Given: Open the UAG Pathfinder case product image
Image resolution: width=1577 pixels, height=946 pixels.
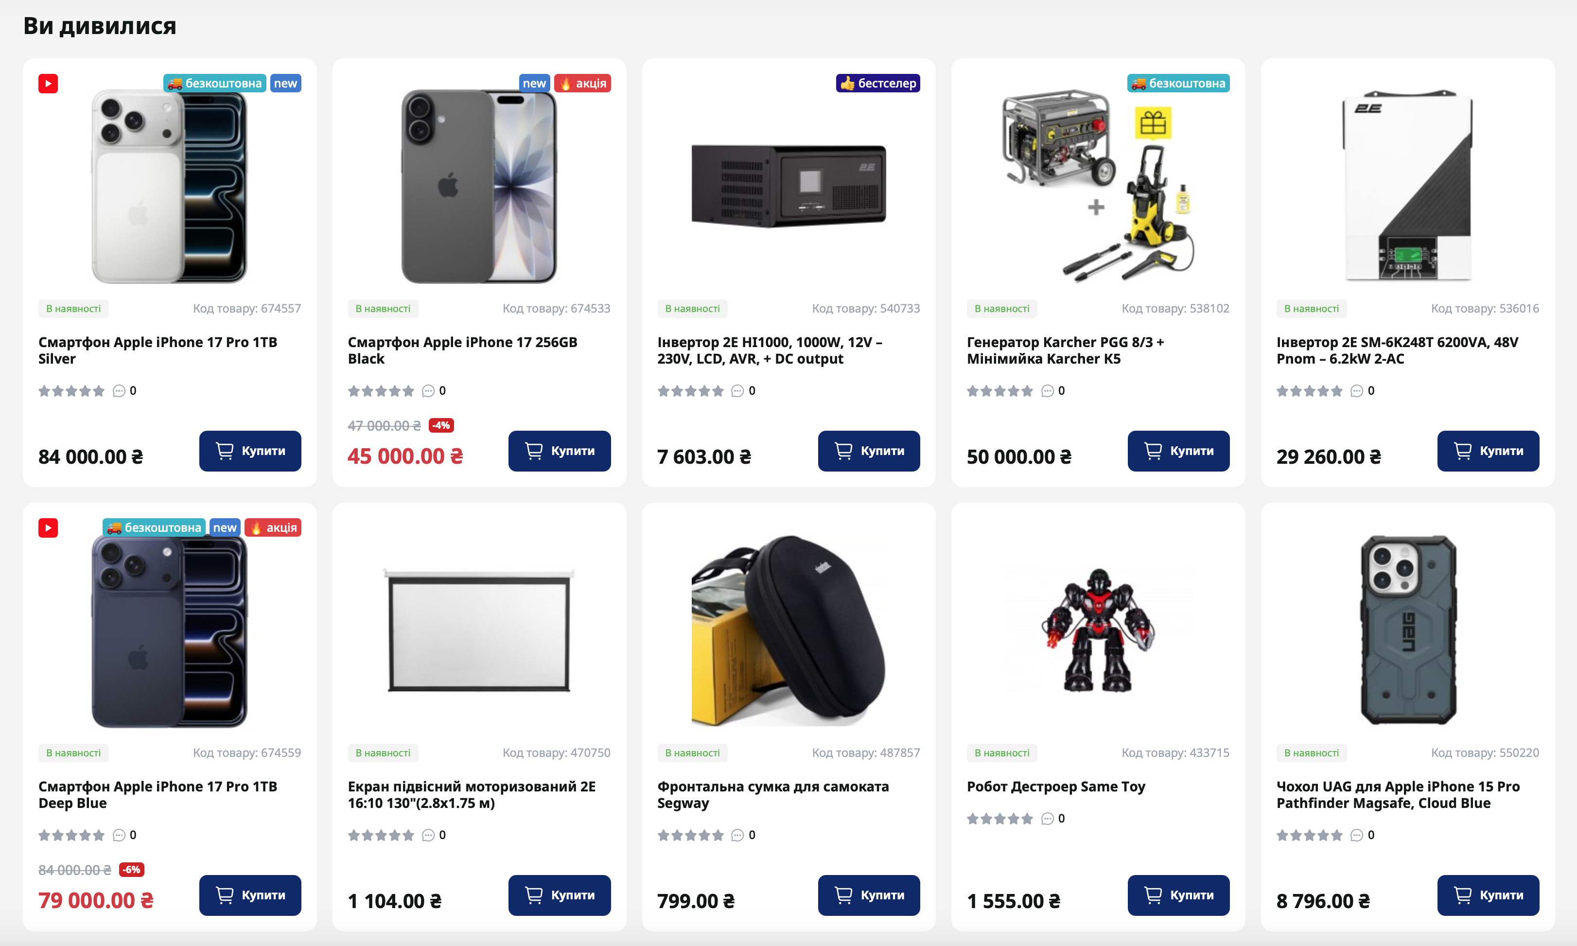Looking at the screenshot, I should [x=1407, y=630].
